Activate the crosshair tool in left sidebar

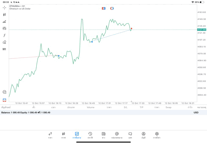4,8
